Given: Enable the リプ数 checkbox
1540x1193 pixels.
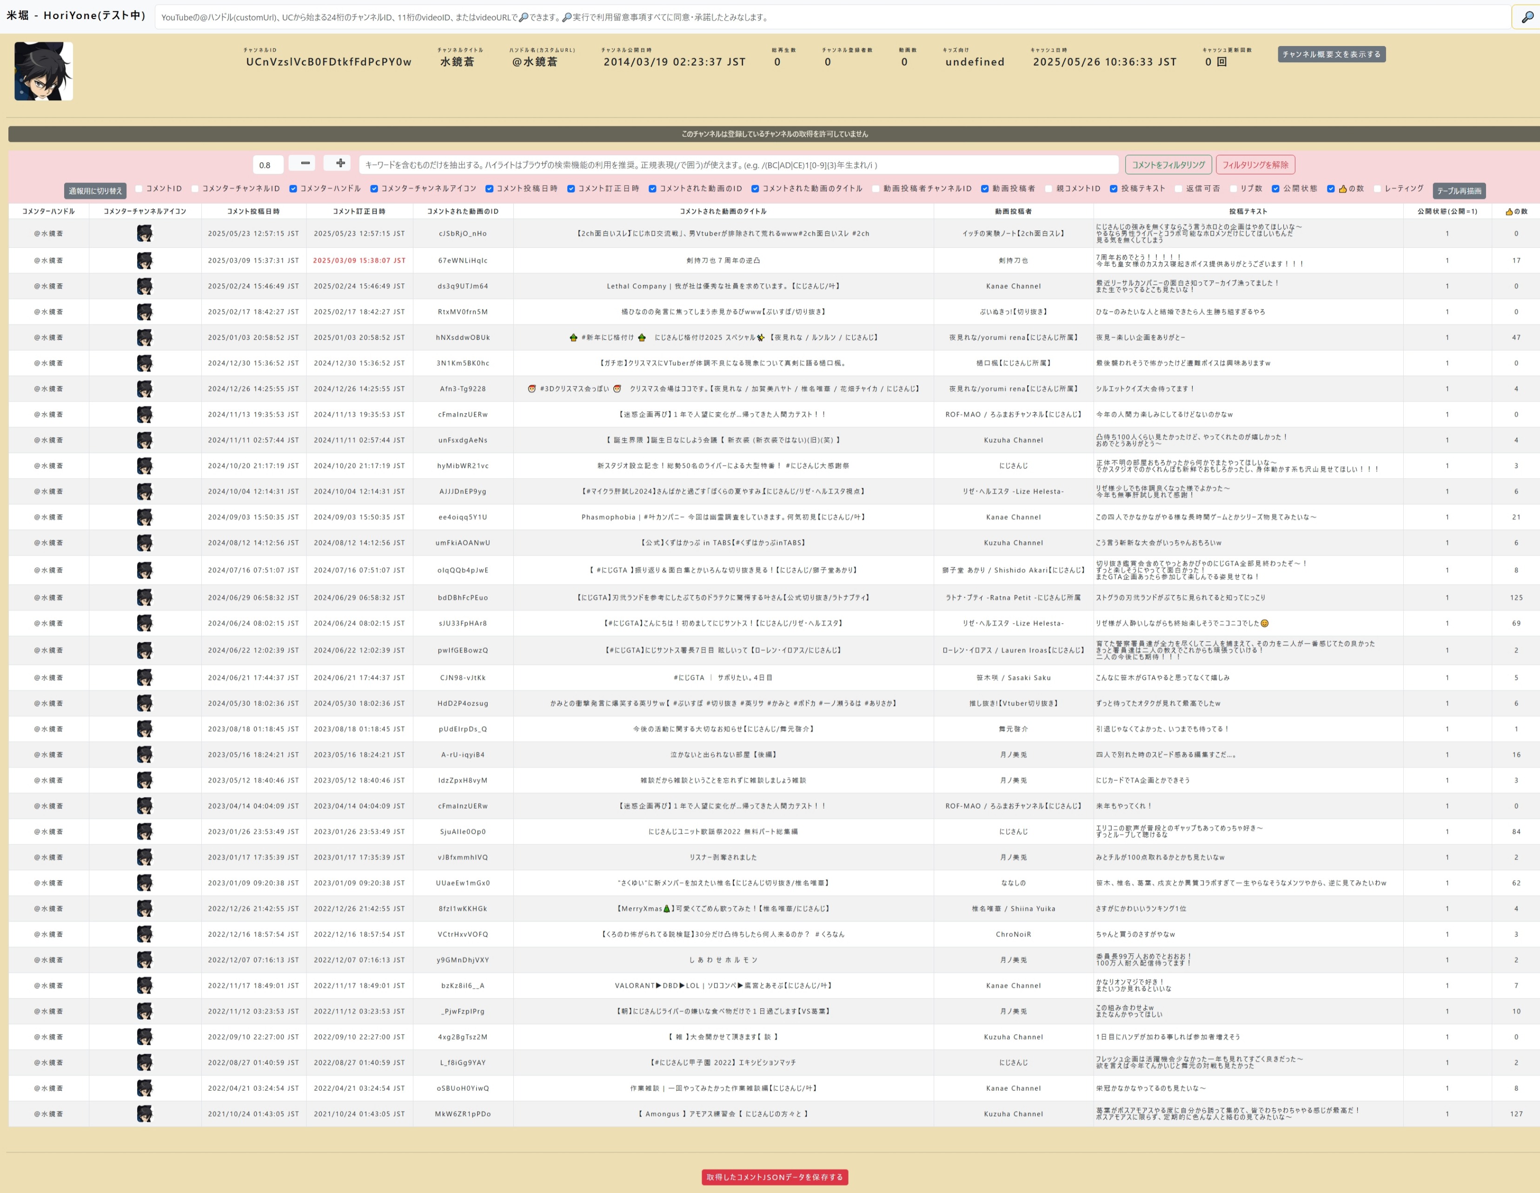Looking at the screenshot, I should [1233, 189].
